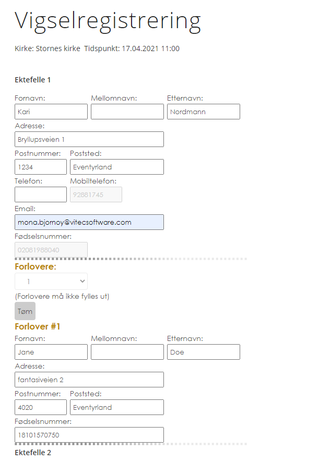Viewport: 319px width, 463px height.
Task: Edit the Adresse field Bryllupsveien 1
Action: 89,139
